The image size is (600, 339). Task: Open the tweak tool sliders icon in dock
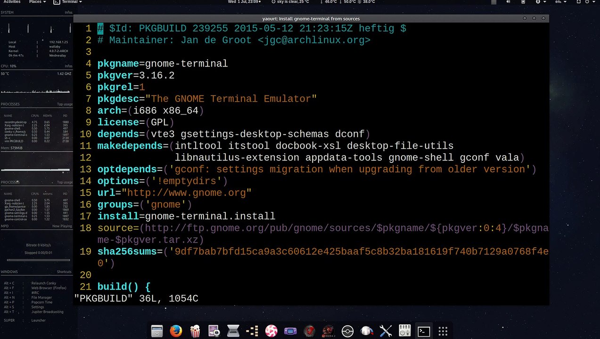tap(405, 331)
